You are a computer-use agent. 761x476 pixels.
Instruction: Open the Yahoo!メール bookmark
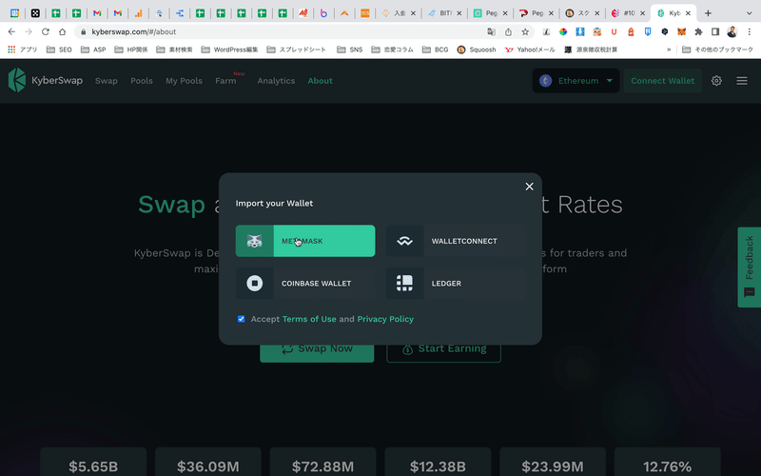click(530, 50)
